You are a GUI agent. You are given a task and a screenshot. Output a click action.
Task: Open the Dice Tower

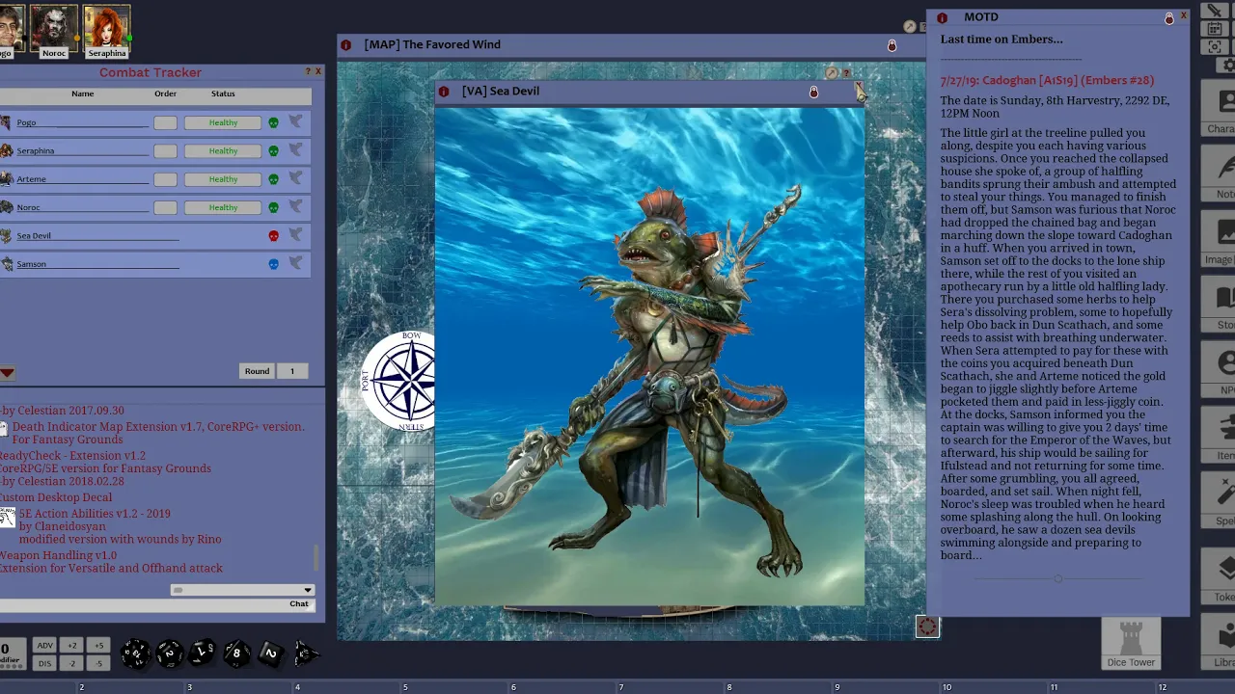1131,644
